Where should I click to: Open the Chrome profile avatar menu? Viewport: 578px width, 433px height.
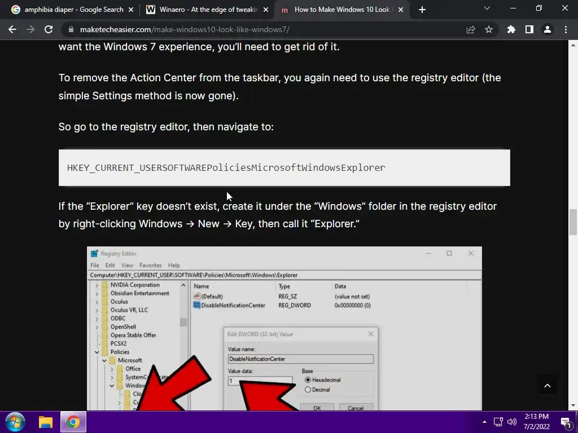coord(548,29)
